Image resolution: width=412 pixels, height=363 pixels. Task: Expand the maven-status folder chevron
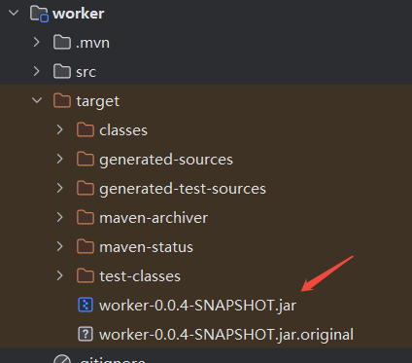pos(60,246)
